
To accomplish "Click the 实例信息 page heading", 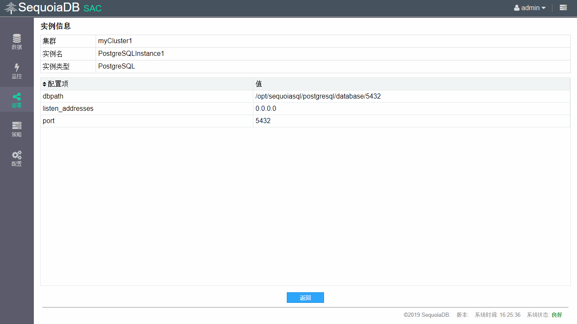I will (x=55, y=26).
